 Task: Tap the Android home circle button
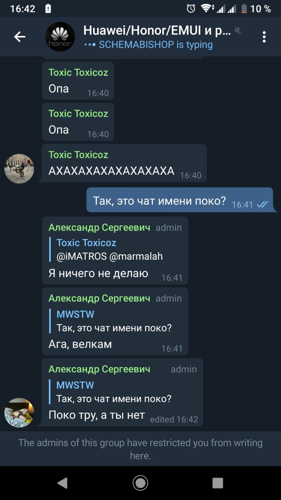pyautogui.click(x=140, y=483)
